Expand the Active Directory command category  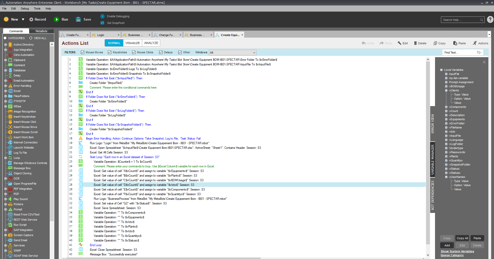coord(5,45)
